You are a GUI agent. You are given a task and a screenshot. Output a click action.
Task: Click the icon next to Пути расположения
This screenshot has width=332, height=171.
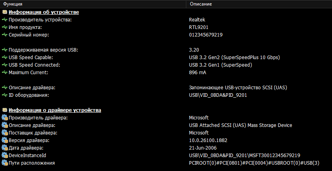pos(4,163)
